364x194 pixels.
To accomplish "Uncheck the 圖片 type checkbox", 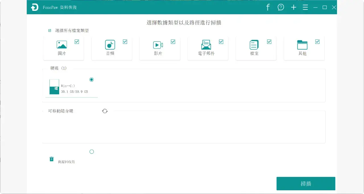I will click(x=76, y=42).
